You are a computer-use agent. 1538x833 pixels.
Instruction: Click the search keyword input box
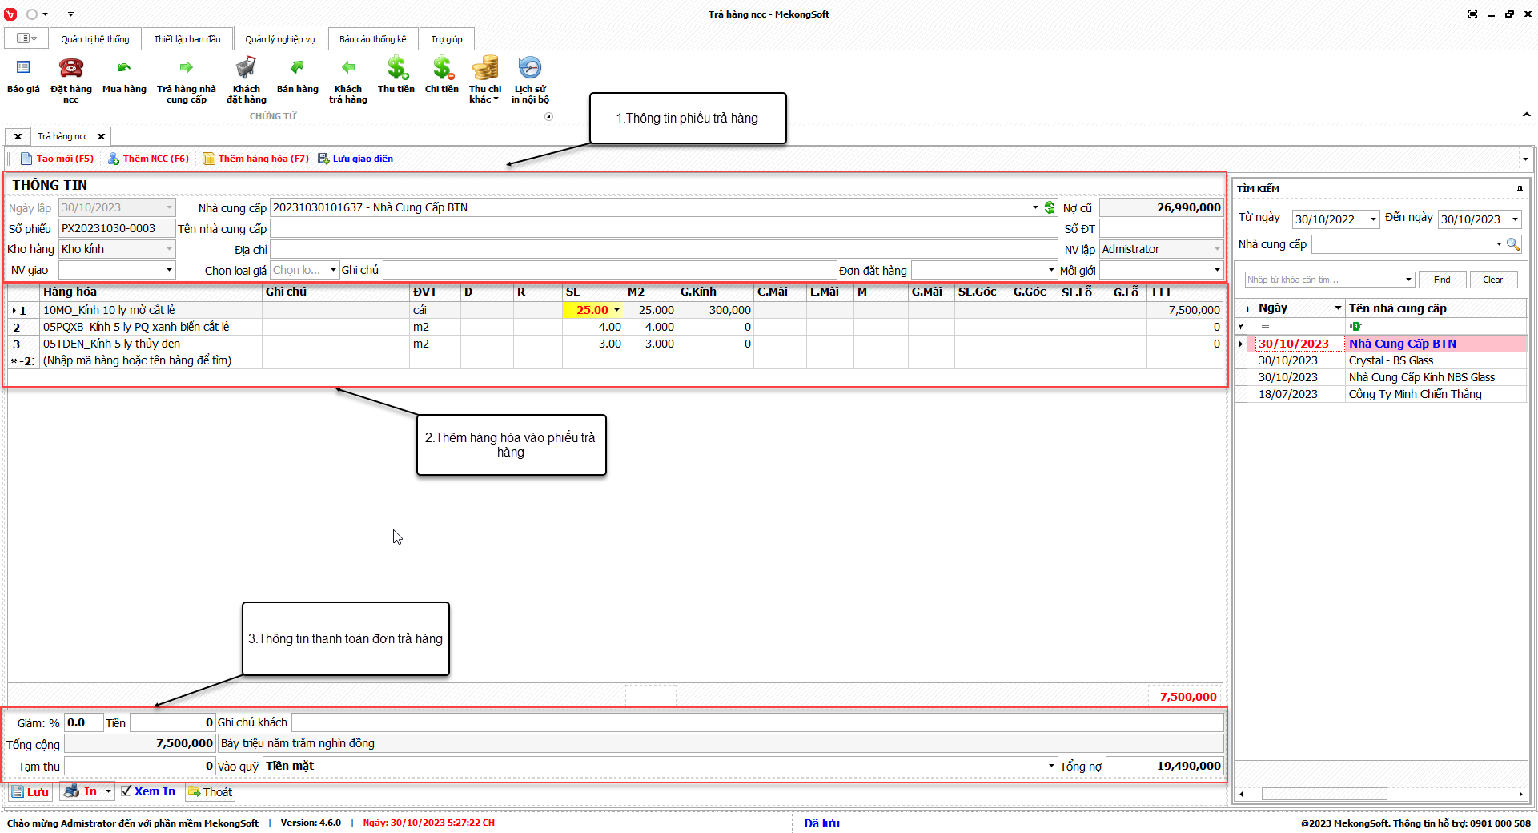[x=1330, y=280]
